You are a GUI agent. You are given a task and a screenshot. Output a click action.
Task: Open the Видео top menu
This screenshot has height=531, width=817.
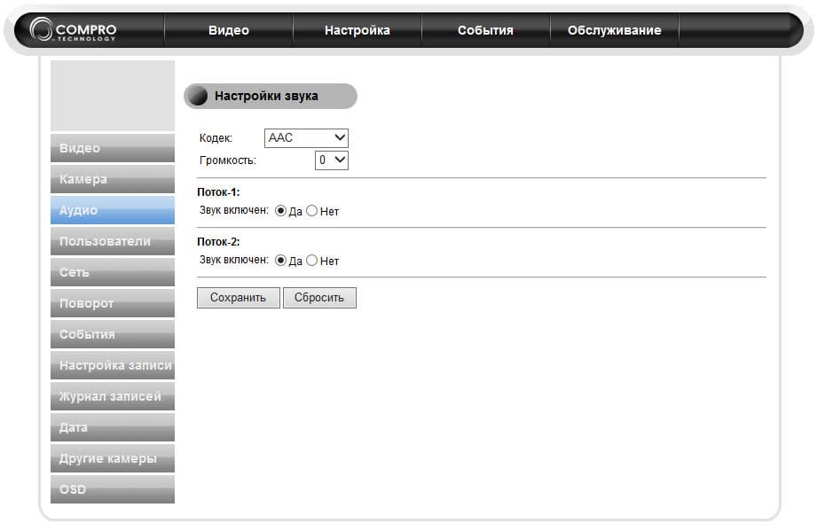tap(229, 30)
